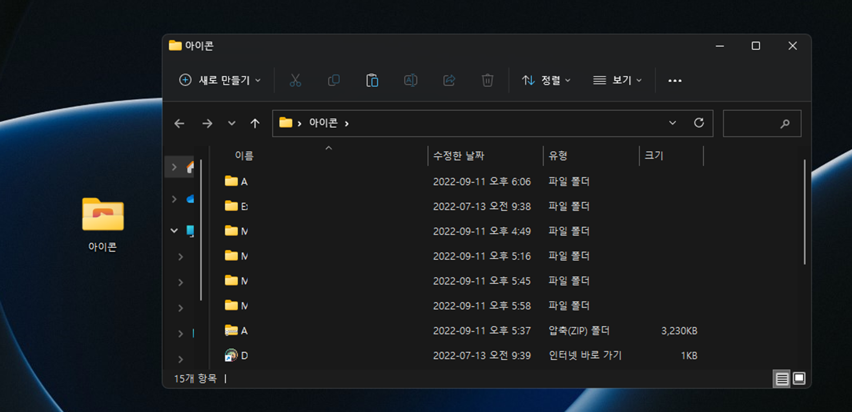Click the navigation pane scrollbar

click(201, 230)
